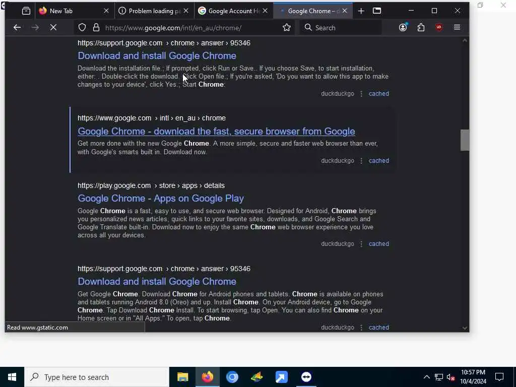The image size is (516, 387).
Task: Open three-dot options for the en_au chrome result
Action: click(361, 161)
